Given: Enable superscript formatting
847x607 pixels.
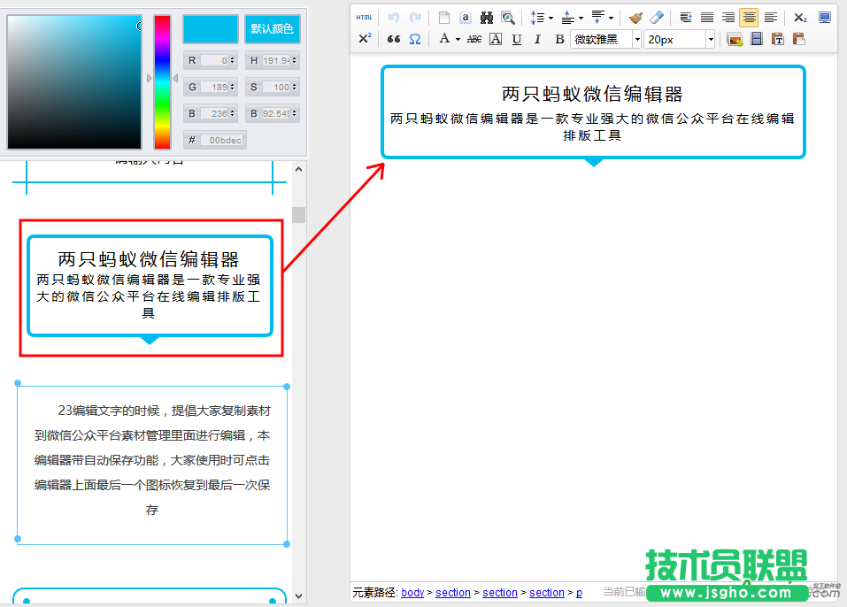Looking at the screenshot, I should click(x=365, y=40).
